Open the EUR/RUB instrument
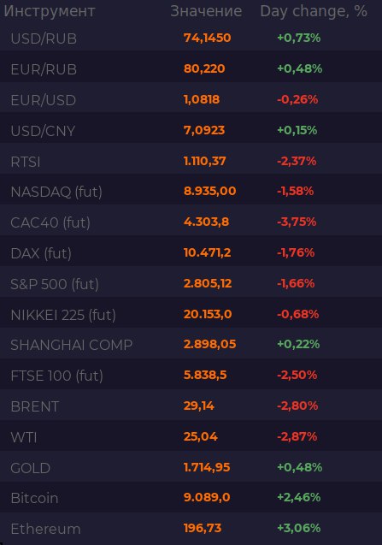382x545 pixels. 44,69
